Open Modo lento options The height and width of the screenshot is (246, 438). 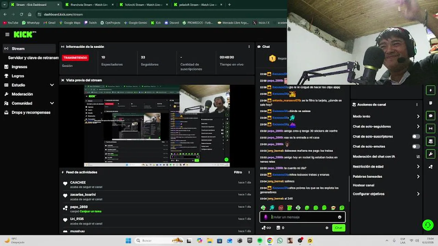[386, 117]
